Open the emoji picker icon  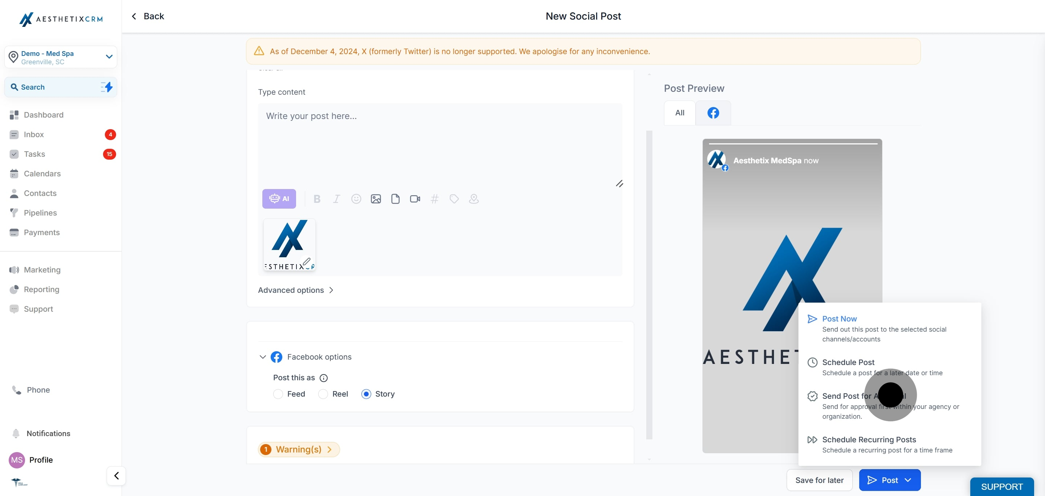[356, 199]
